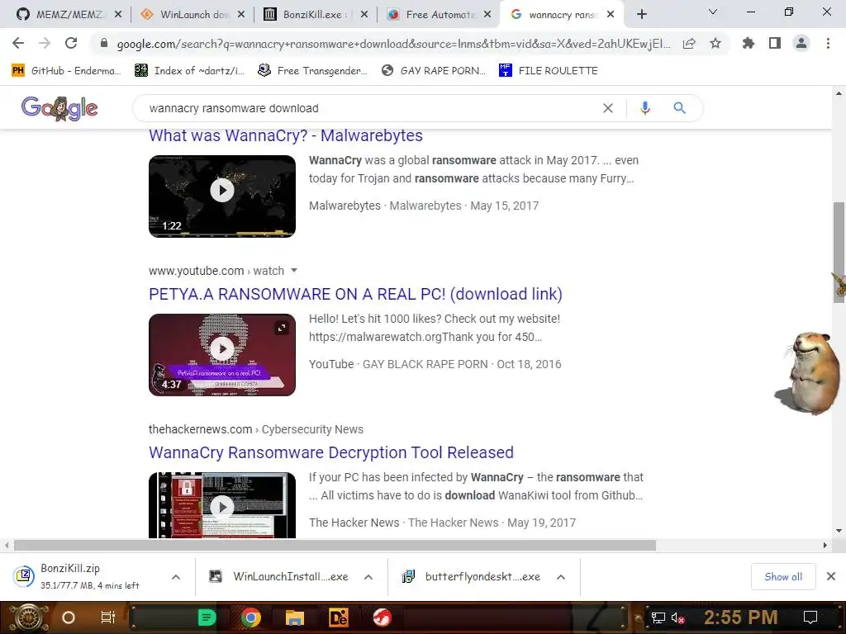
Task: Open the Index of ~dartz bookmark
Action: 189,71
